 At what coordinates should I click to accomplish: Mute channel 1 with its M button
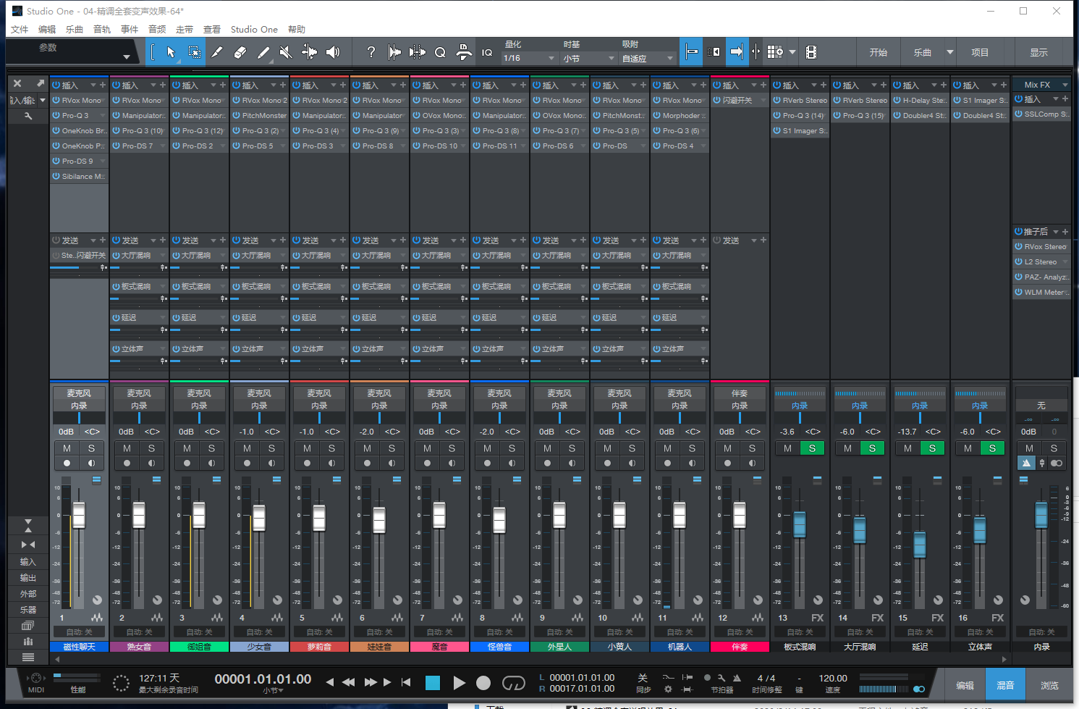[67, 448]
